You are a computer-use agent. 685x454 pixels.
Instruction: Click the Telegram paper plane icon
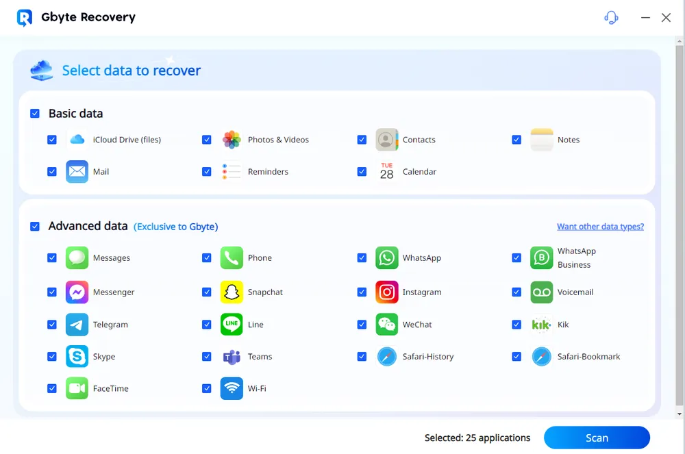click(x=77, y=325)
